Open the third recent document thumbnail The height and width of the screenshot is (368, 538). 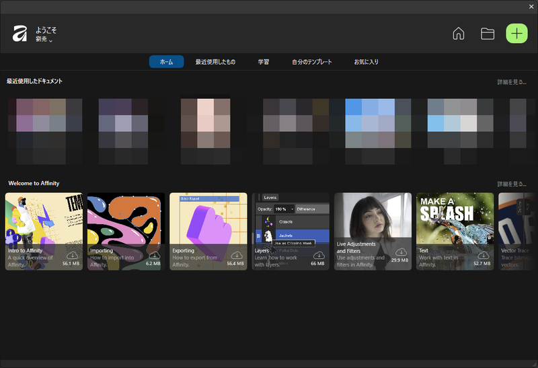click(x=206, y=131)
